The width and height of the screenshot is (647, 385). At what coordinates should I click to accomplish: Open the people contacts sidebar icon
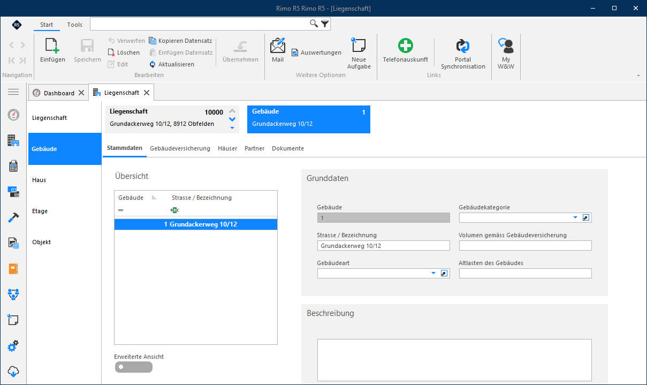pos(13,294)
